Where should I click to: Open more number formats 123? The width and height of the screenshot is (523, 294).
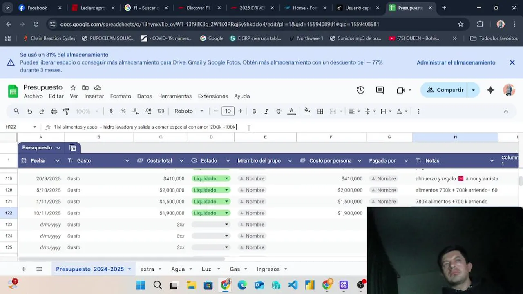161,111
